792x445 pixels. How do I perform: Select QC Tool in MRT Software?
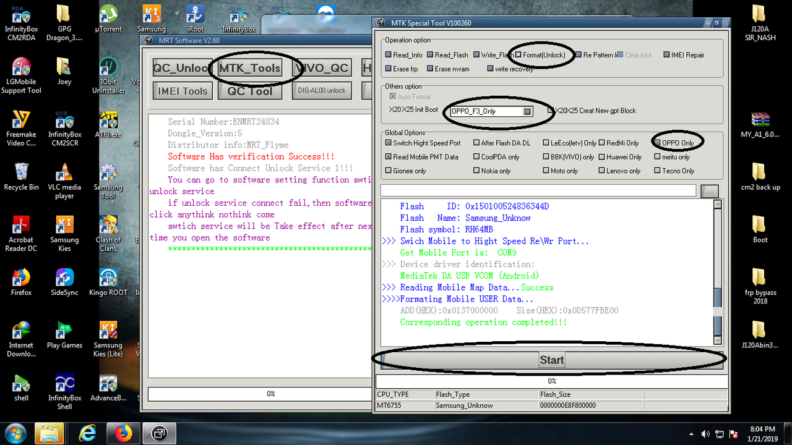[x=249, y=90]
